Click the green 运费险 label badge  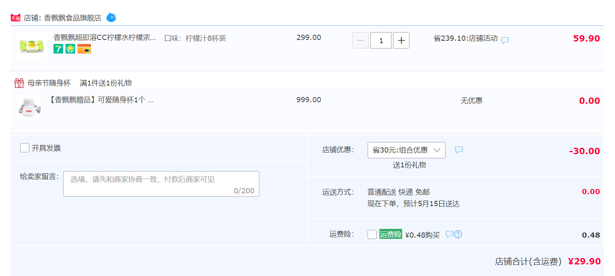(391, 234)
